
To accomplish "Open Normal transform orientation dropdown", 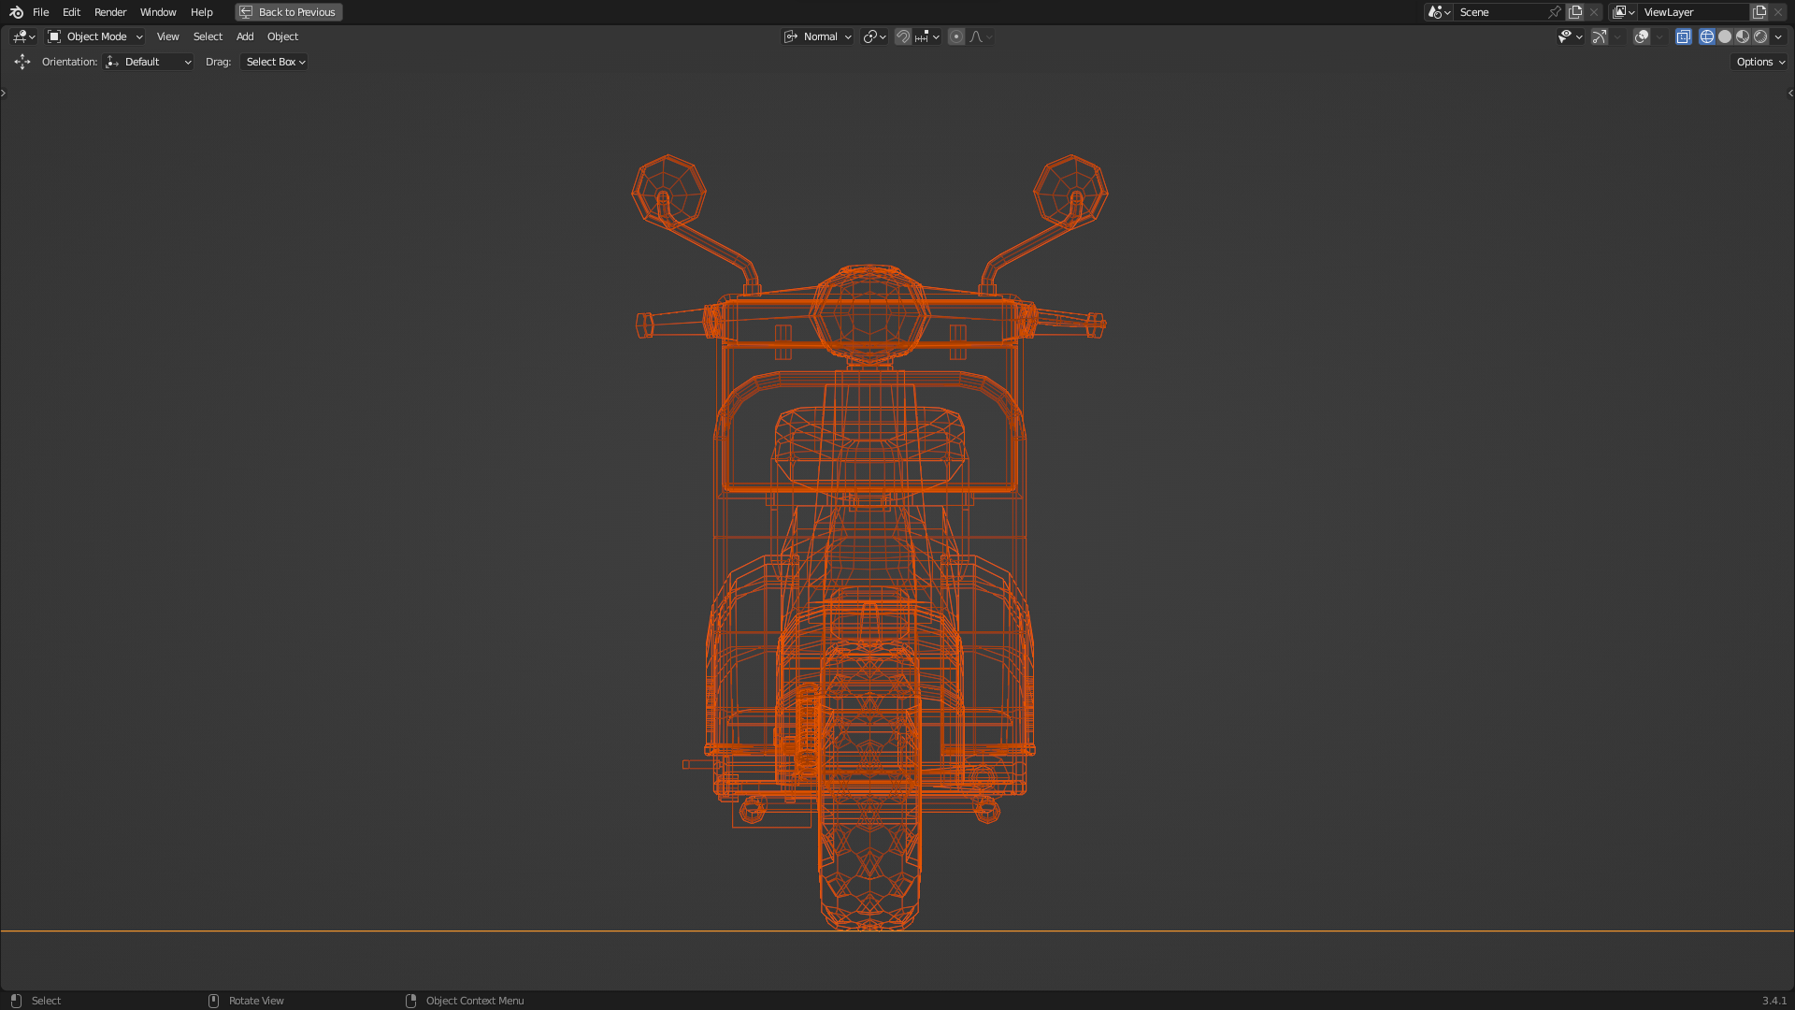I will [x=818, y=36].
